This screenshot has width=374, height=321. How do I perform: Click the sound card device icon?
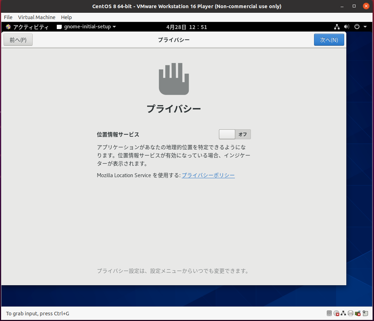pyautogui.click(x=358, y=313)
